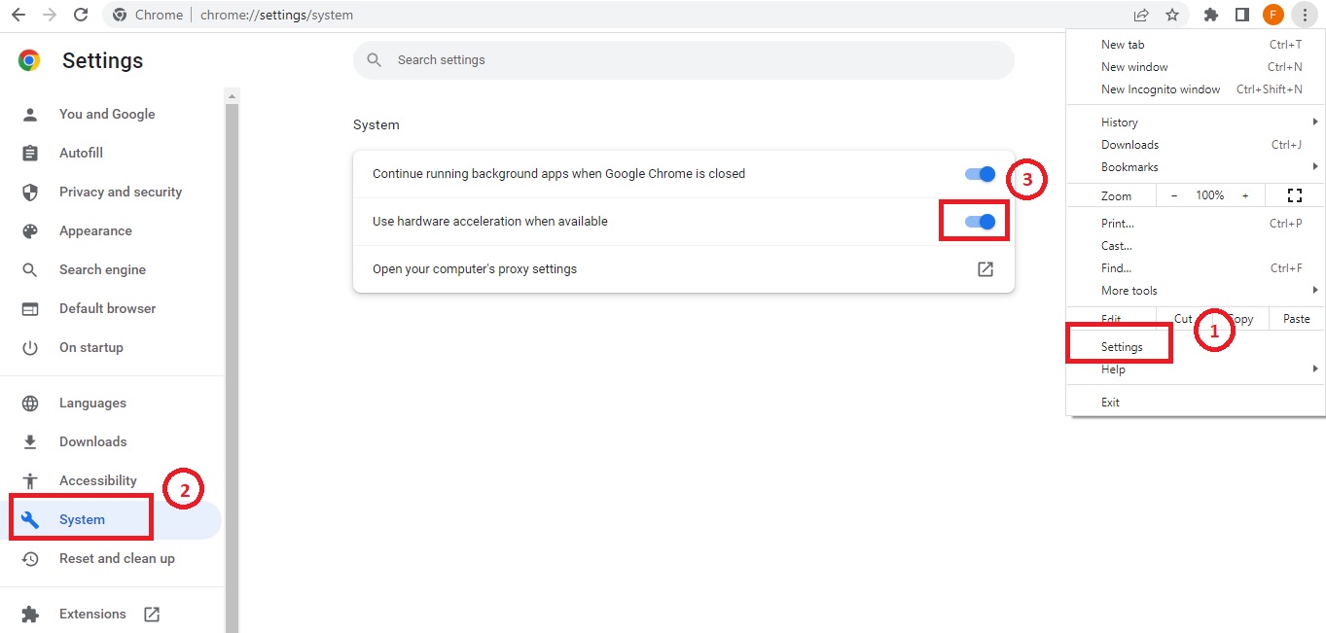Toggle the side panel icon
Screen dimensions: 1326x633
(1242, 15)
